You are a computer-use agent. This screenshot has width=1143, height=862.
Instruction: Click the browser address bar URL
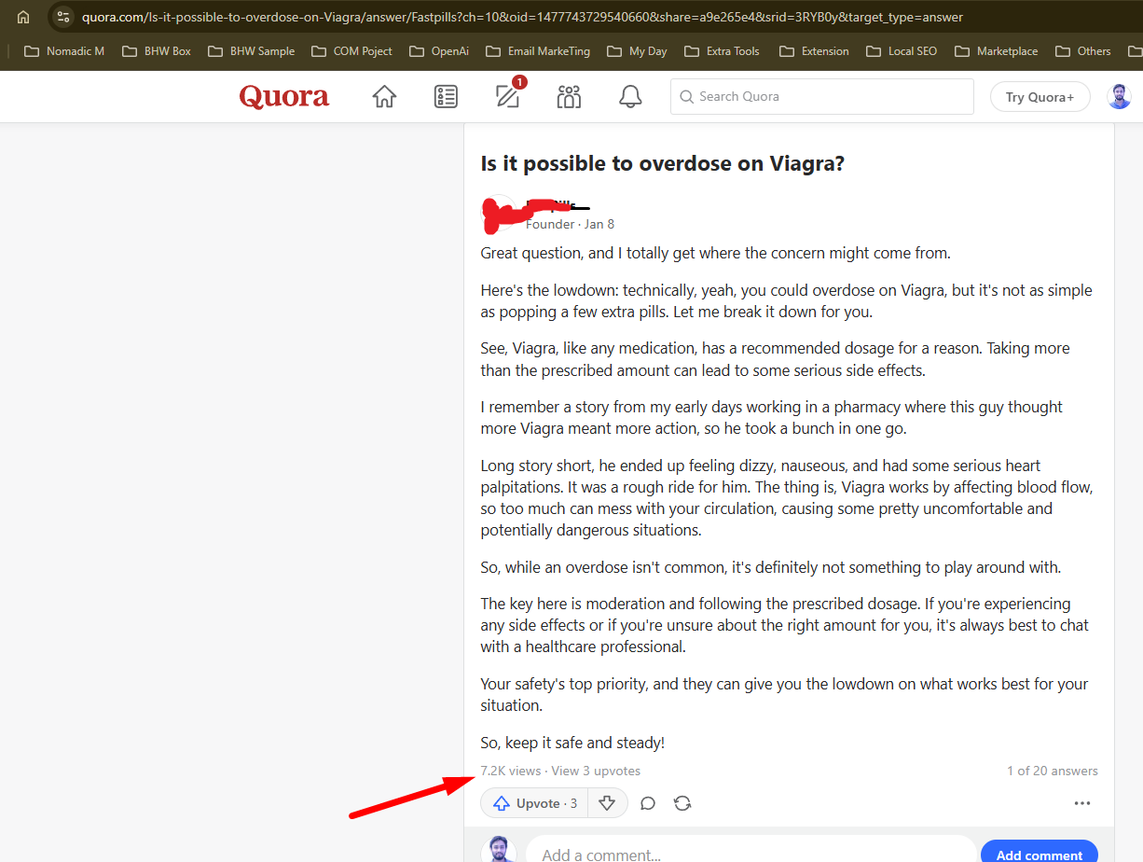click(x=522, y=17)
